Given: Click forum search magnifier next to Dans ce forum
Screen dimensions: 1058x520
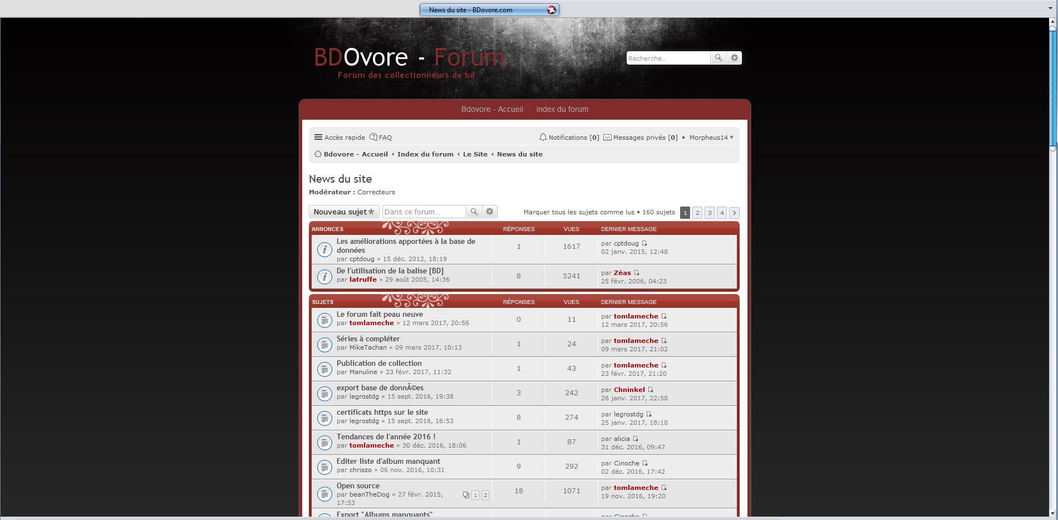Looking at the screenshot, I should click(474, 212).
